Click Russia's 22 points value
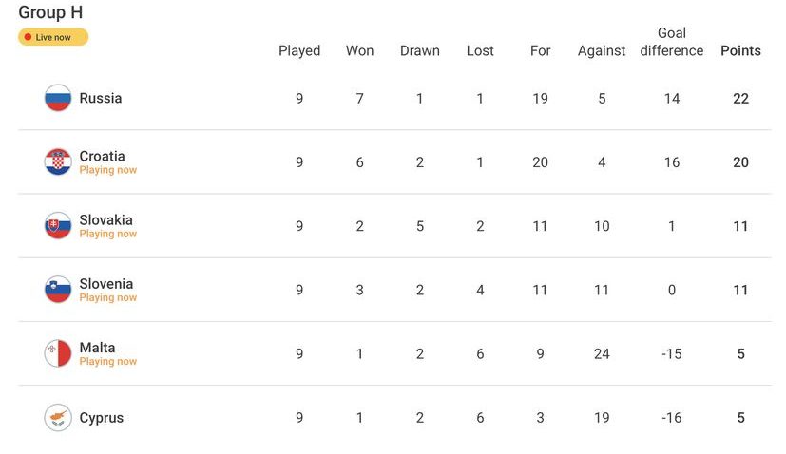 (x=740, y=98)
